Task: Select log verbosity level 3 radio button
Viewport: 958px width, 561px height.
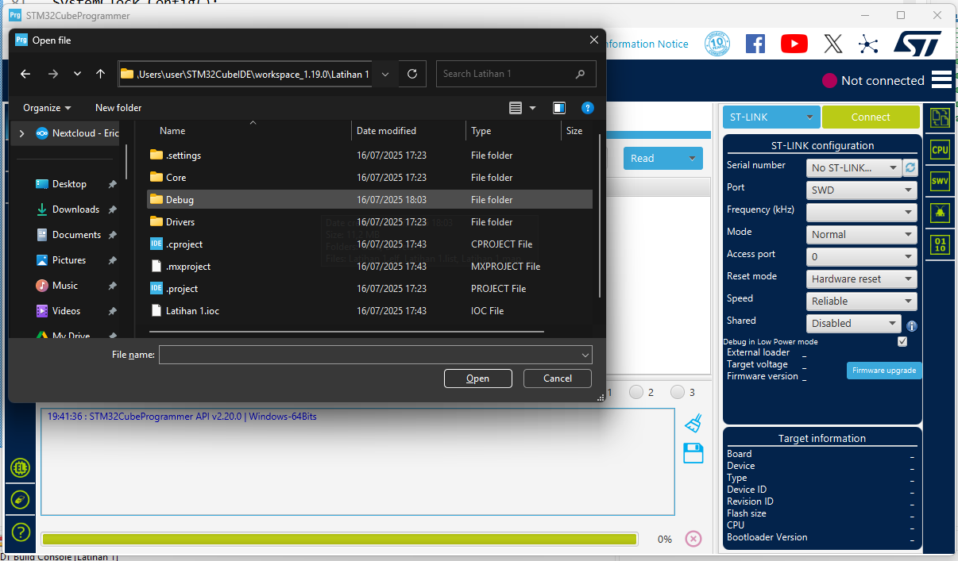Action: click(x=679, y=391)
